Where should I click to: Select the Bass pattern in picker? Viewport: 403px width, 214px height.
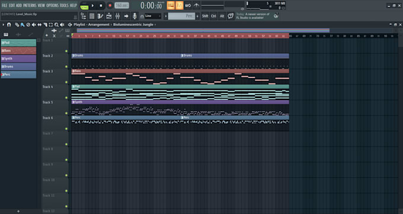(18, 51)
